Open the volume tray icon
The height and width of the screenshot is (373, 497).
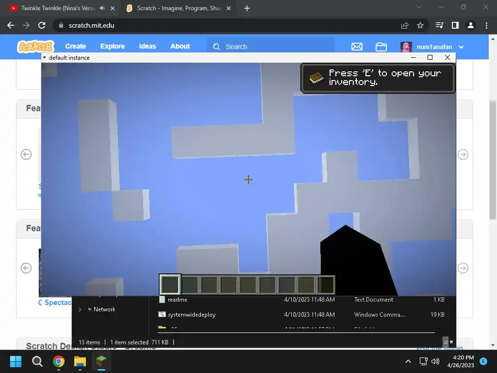tap(435, 361)
